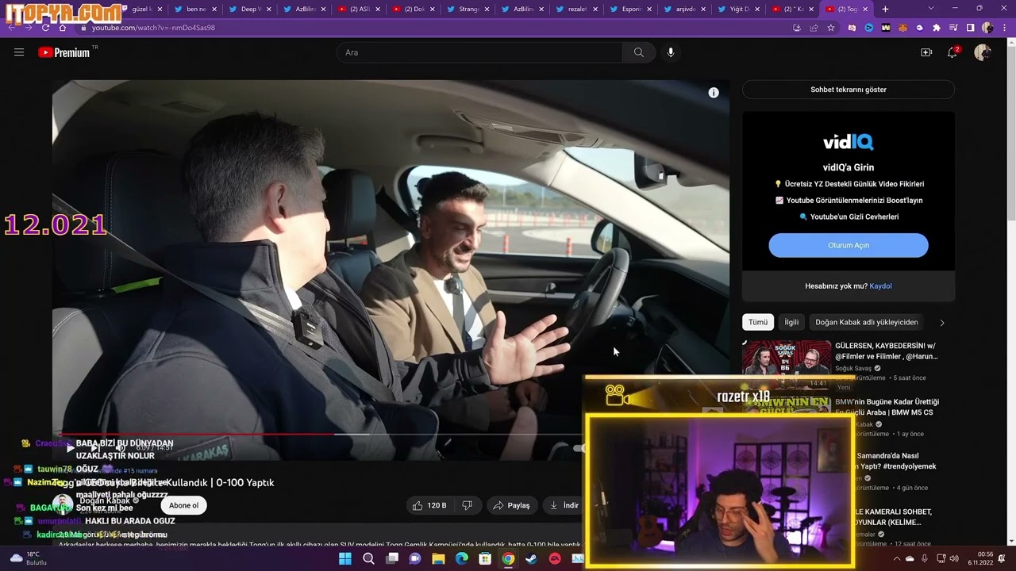Viewport: 1016px width, 571px height.
Task: Open Windows taskbar search
Action: tap(368, 558)
